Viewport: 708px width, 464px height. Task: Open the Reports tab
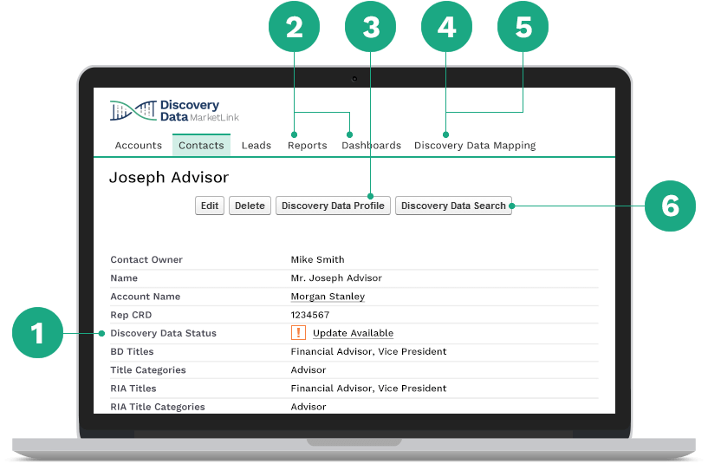tap(307, 146)
